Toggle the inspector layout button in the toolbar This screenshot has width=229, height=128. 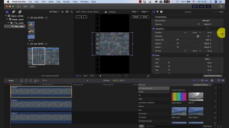point(208,6)
